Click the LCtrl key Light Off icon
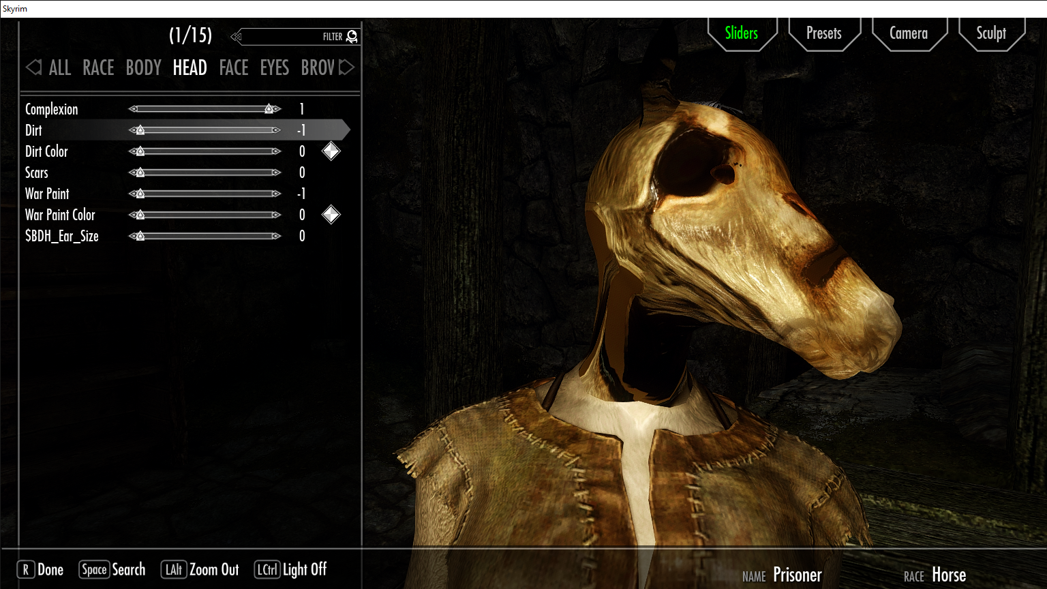Screen dimensions: 1047x589 click(x=267, y=569)
